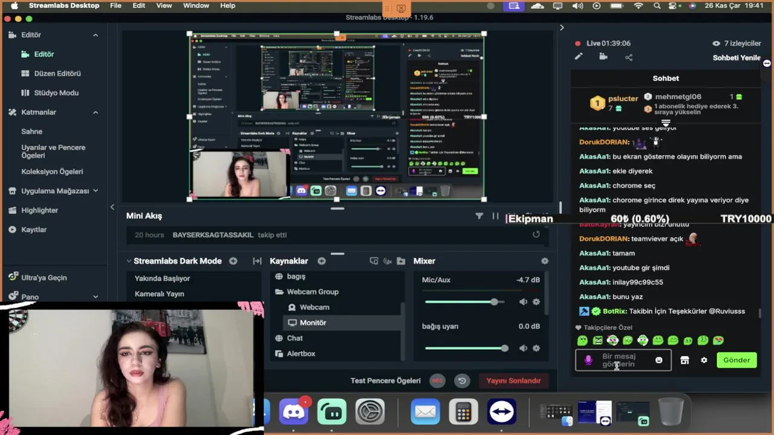This screenshot has height=435, width=774.
Task: Click Ultra'ya Geçin upgrade link
Action: pos(44,278)
